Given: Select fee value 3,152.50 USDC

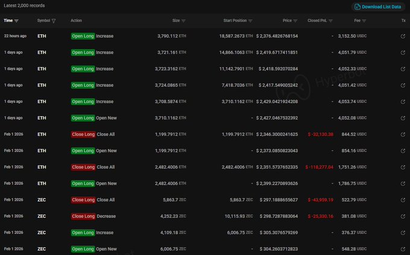Looking at the screenshot, I should click(352, 36).
